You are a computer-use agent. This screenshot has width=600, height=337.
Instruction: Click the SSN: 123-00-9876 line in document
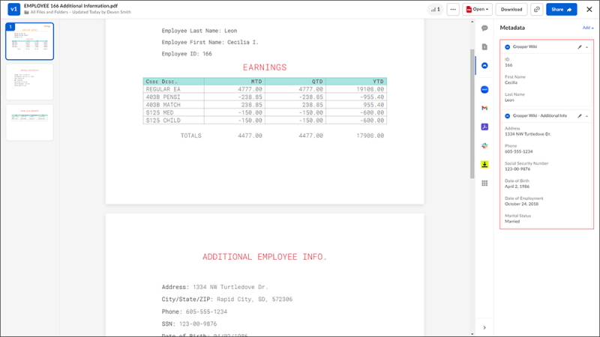(189, 324)
